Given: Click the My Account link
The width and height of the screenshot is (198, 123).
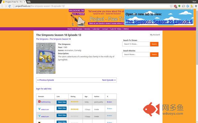Looking at the screenshot, I should 155,35.
